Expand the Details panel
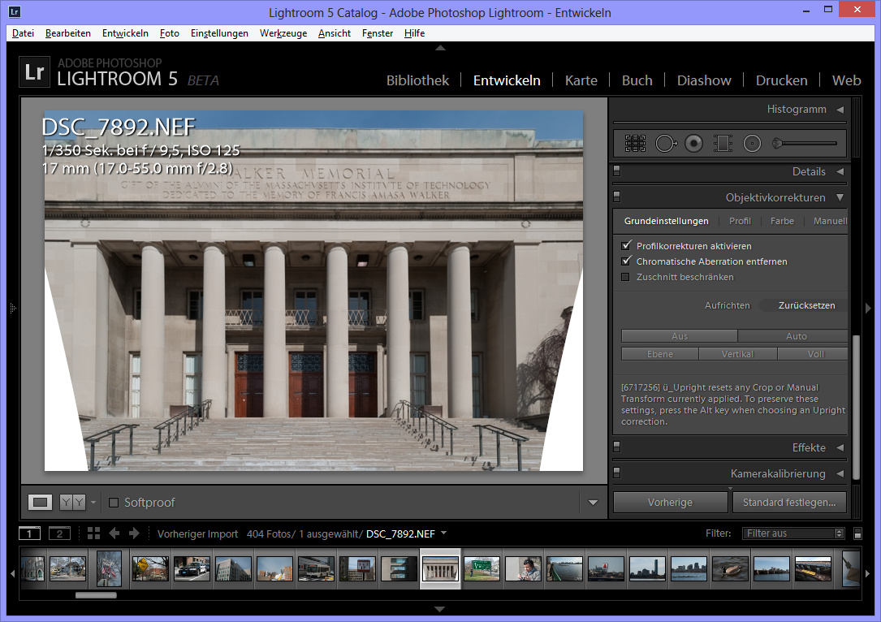 840,171
